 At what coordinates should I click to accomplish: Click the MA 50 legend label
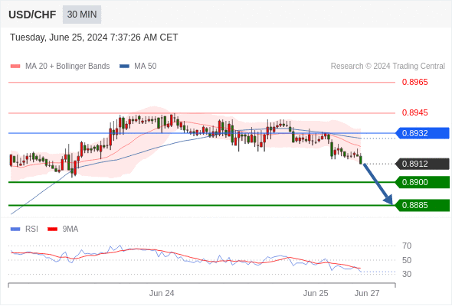[x=146, y=67]
